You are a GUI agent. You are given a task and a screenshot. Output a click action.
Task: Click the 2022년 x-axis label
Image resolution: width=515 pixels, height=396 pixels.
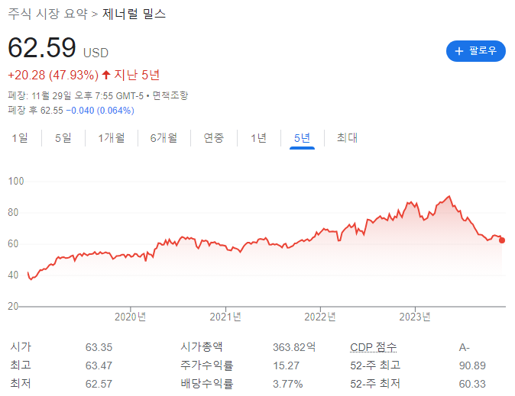[320, 317]
